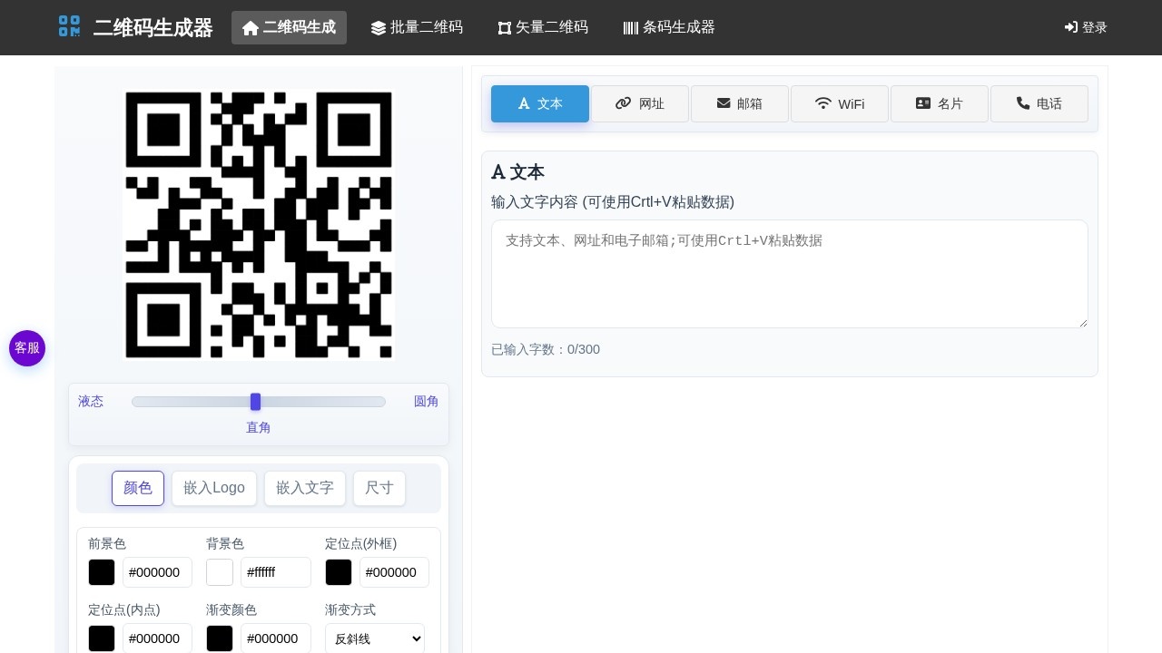Focus the text content input area

789,274
